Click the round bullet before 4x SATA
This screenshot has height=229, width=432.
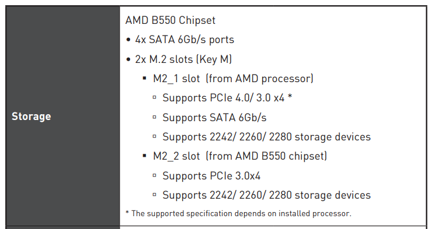(x=128, y=40)
